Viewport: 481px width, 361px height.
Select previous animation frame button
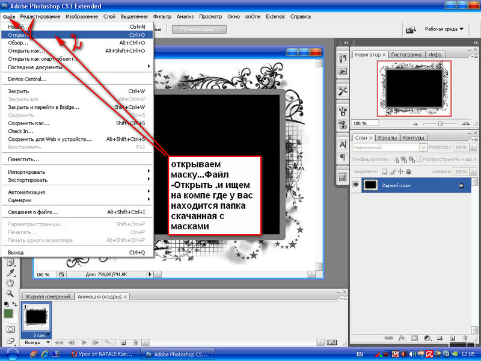click(71, 342)
